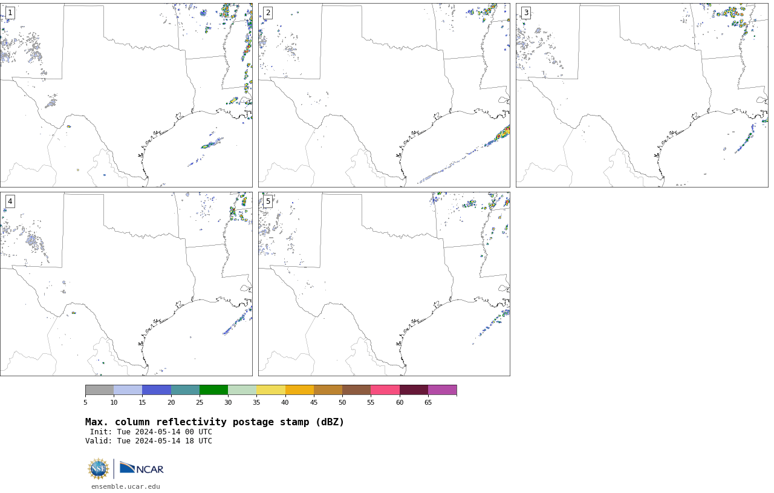Click the colorbar tick label 65
Image resolution: width=774 pixels, height=493 pixels.
point(428,402)
